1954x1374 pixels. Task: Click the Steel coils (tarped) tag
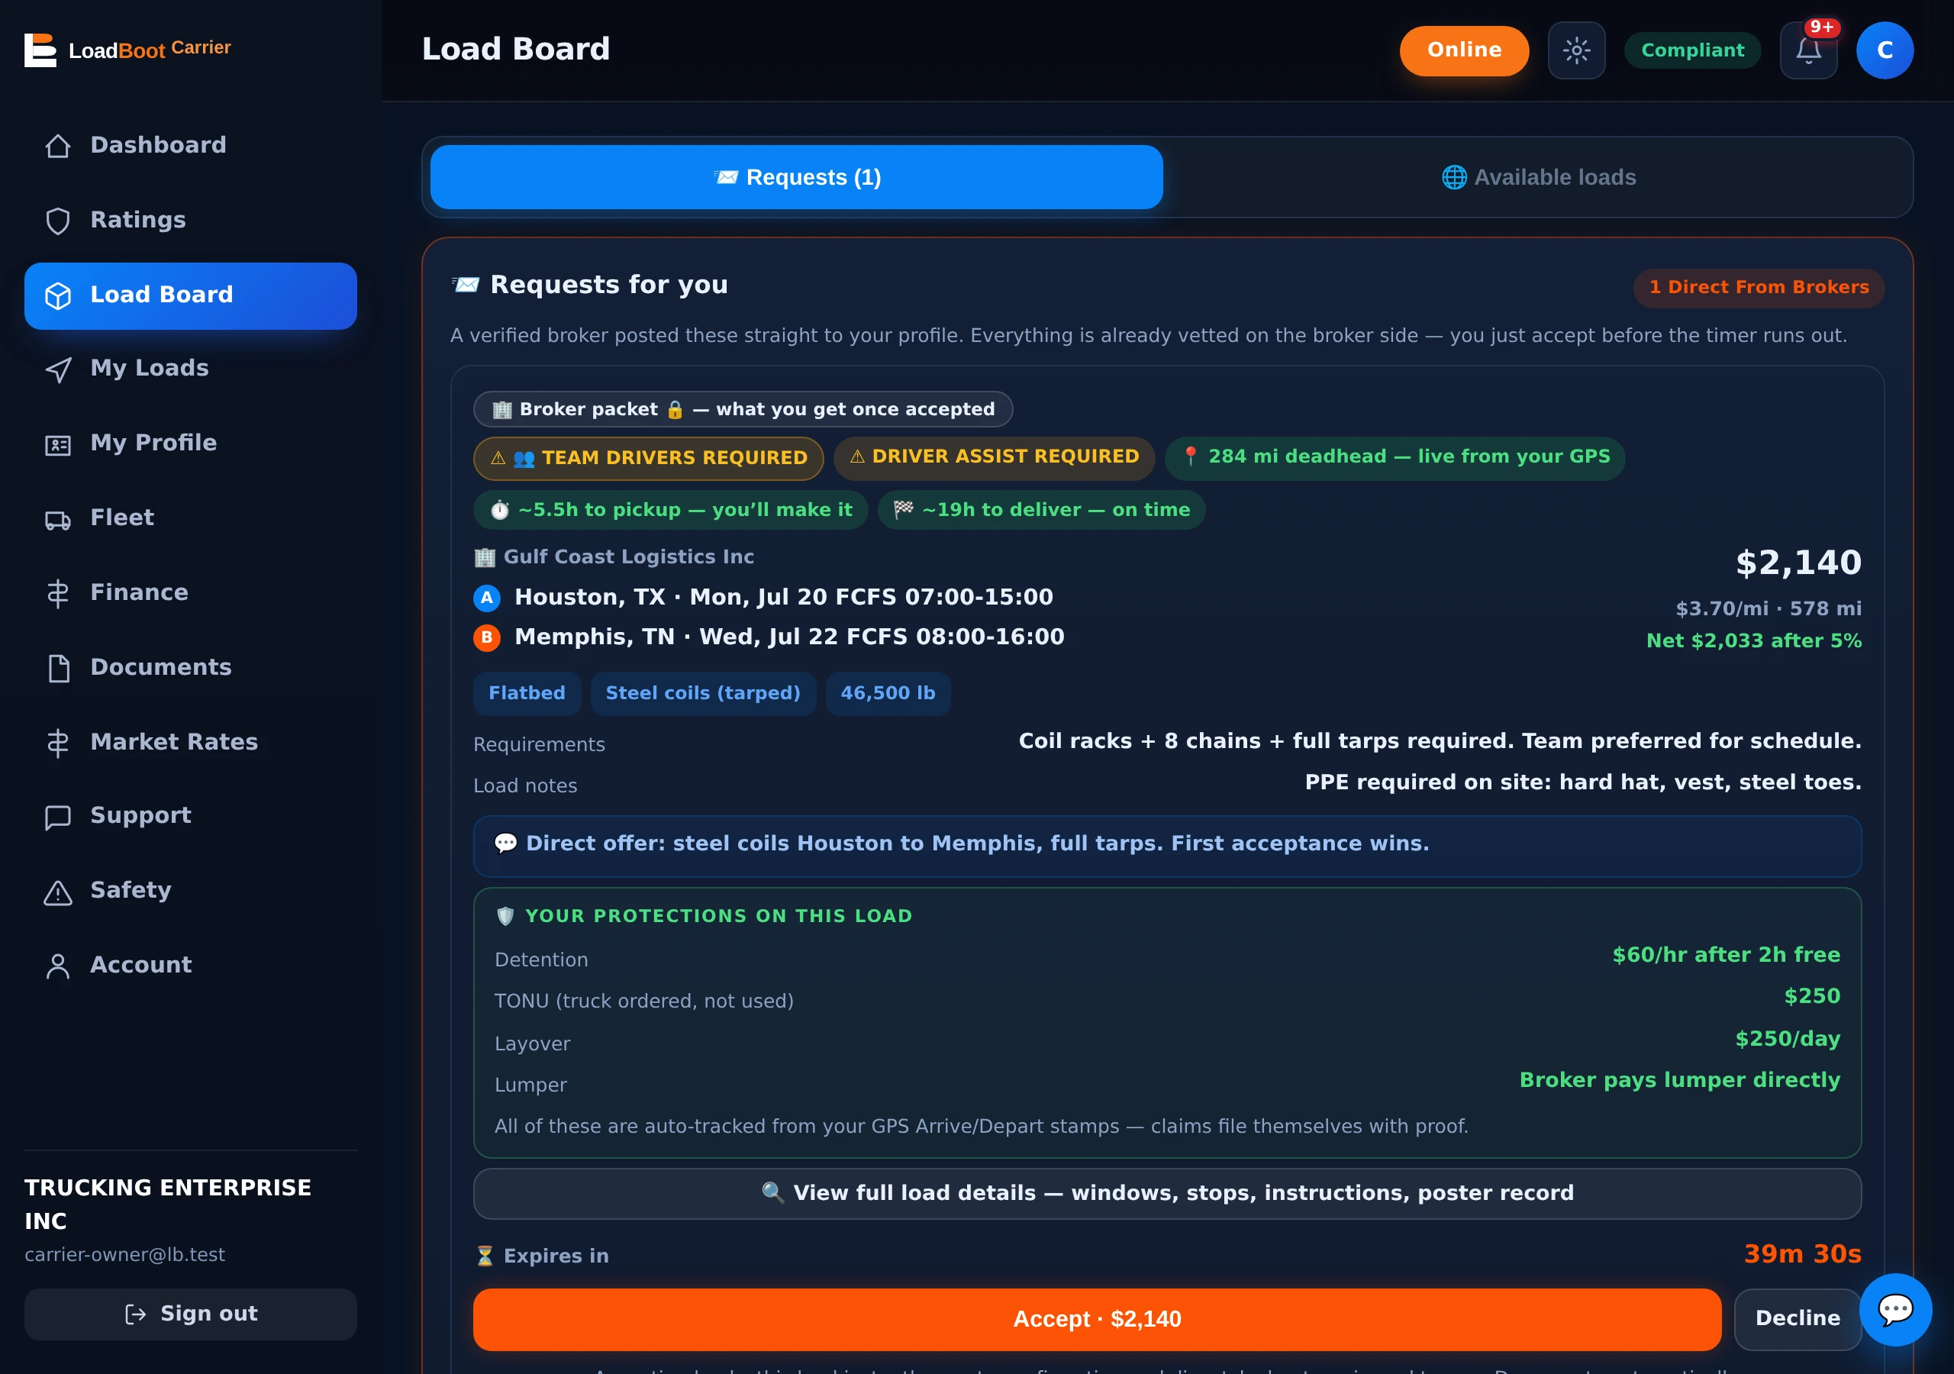coord(703,693)
